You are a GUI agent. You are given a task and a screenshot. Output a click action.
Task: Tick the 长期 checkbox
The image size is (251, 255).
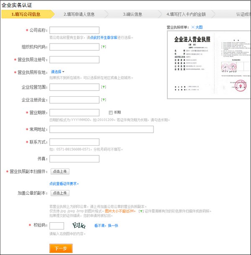(111, 113)
